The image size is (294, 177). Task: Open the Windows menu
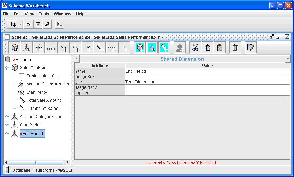pos(62,14)
